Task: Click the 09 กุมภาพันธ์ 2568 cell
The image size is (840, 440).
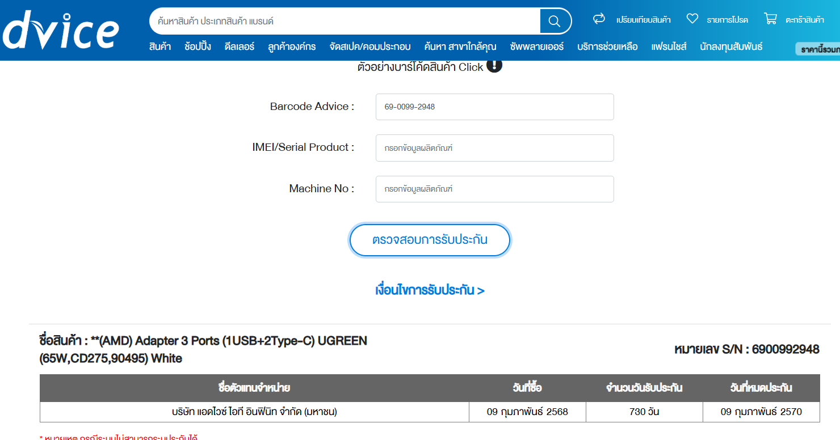Action: point(527,412)
